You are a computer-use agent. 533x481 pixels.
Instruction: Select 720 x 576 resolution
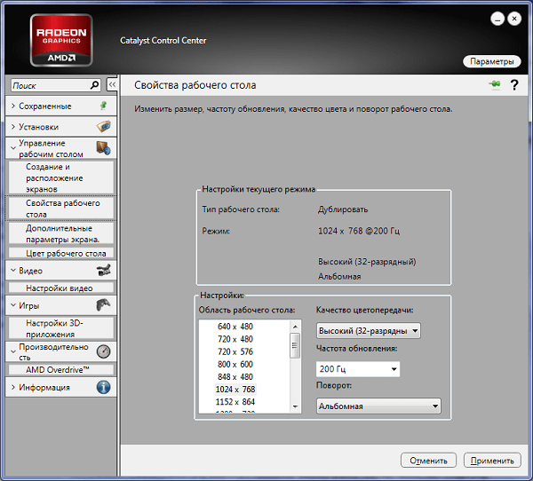(x=235, y=351)
